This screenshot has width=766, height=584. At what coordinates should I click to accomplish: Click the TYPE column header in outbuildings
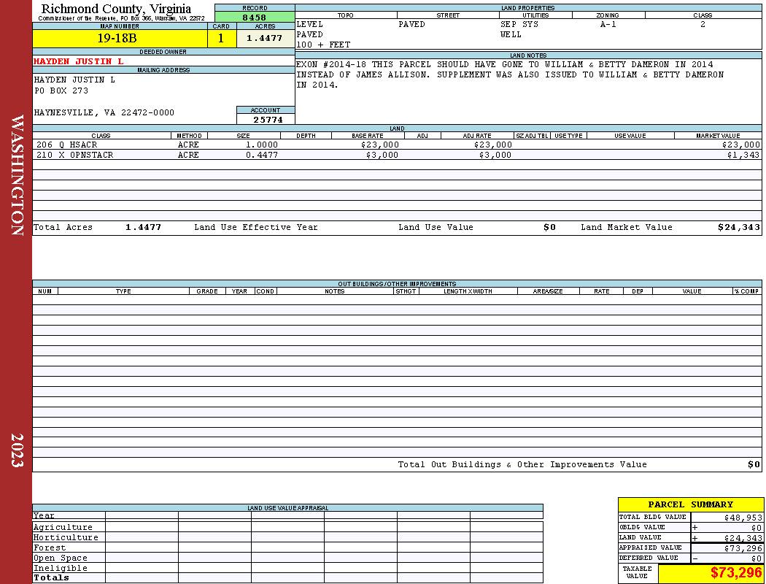(123, 291)
